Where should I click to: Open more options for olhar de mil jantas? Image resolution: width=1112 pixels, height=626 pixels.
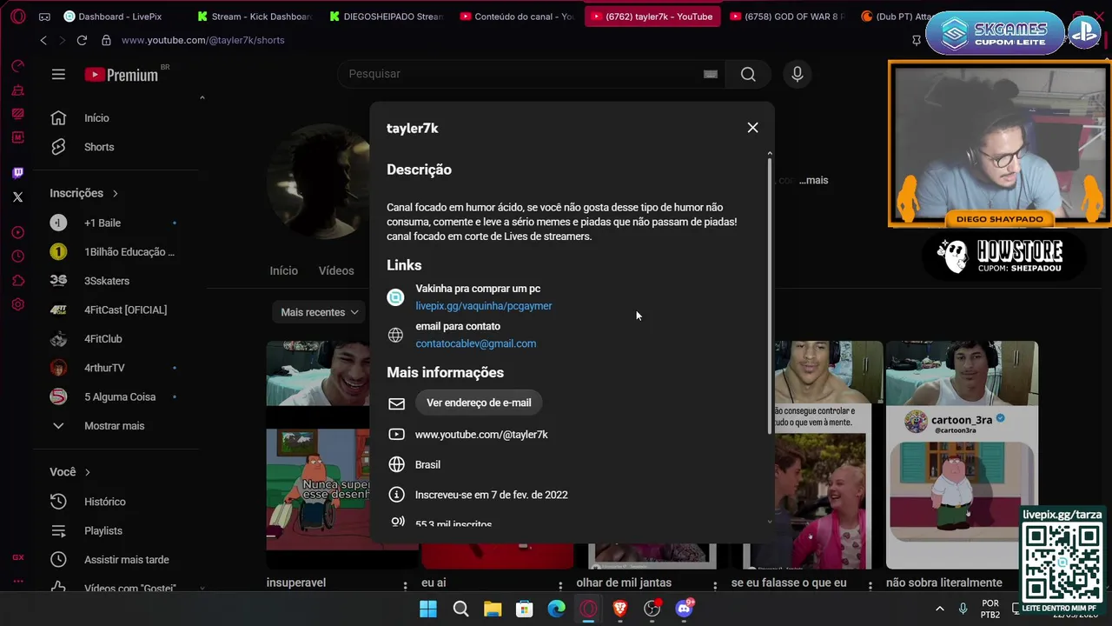point(715,585)
